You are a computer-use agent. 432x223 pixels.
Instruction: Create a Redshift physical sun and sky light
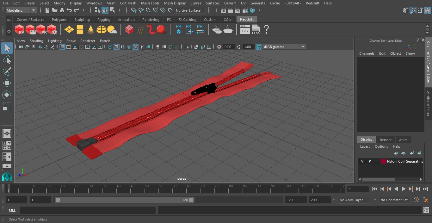[112, 29]
